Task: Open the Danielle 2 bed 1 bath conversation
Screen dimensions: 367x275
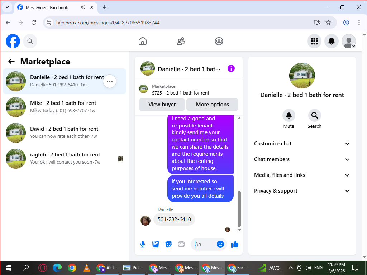Action: [x=65, y=81]
